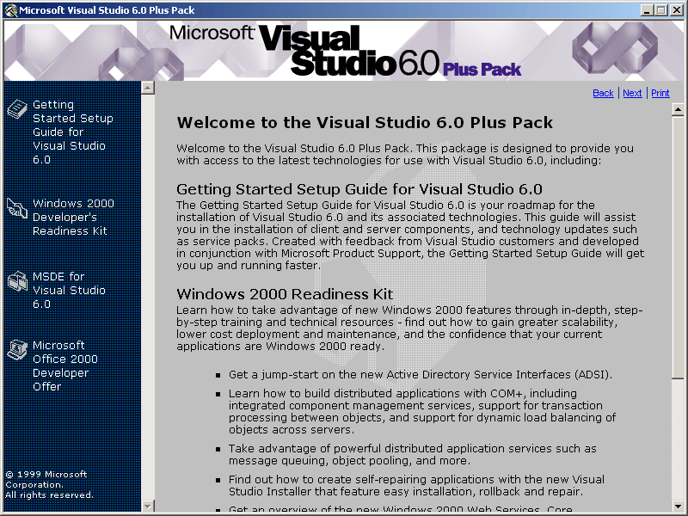Viewport: 688px width, 516px height.
Task: Click the content pane scrollbar up arrow
Action: tap(678, 109)
